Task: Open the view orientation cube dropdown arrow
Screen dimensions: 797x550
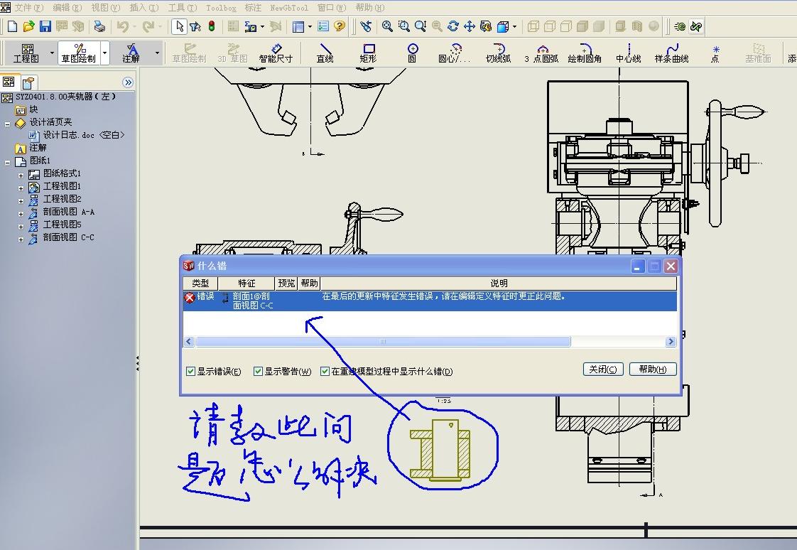Action: point(515,26)
